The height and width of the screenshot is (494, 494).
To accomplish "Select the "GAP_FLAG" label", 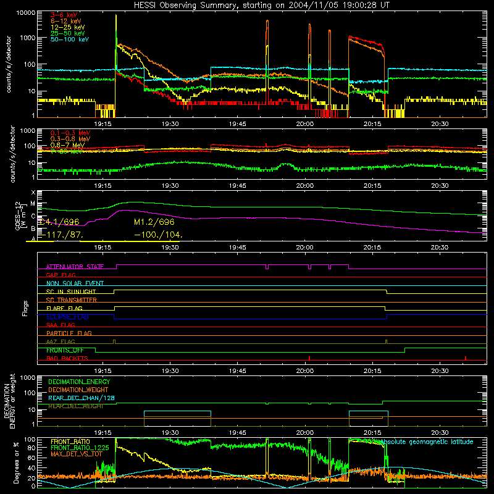I will coord(61,275).
